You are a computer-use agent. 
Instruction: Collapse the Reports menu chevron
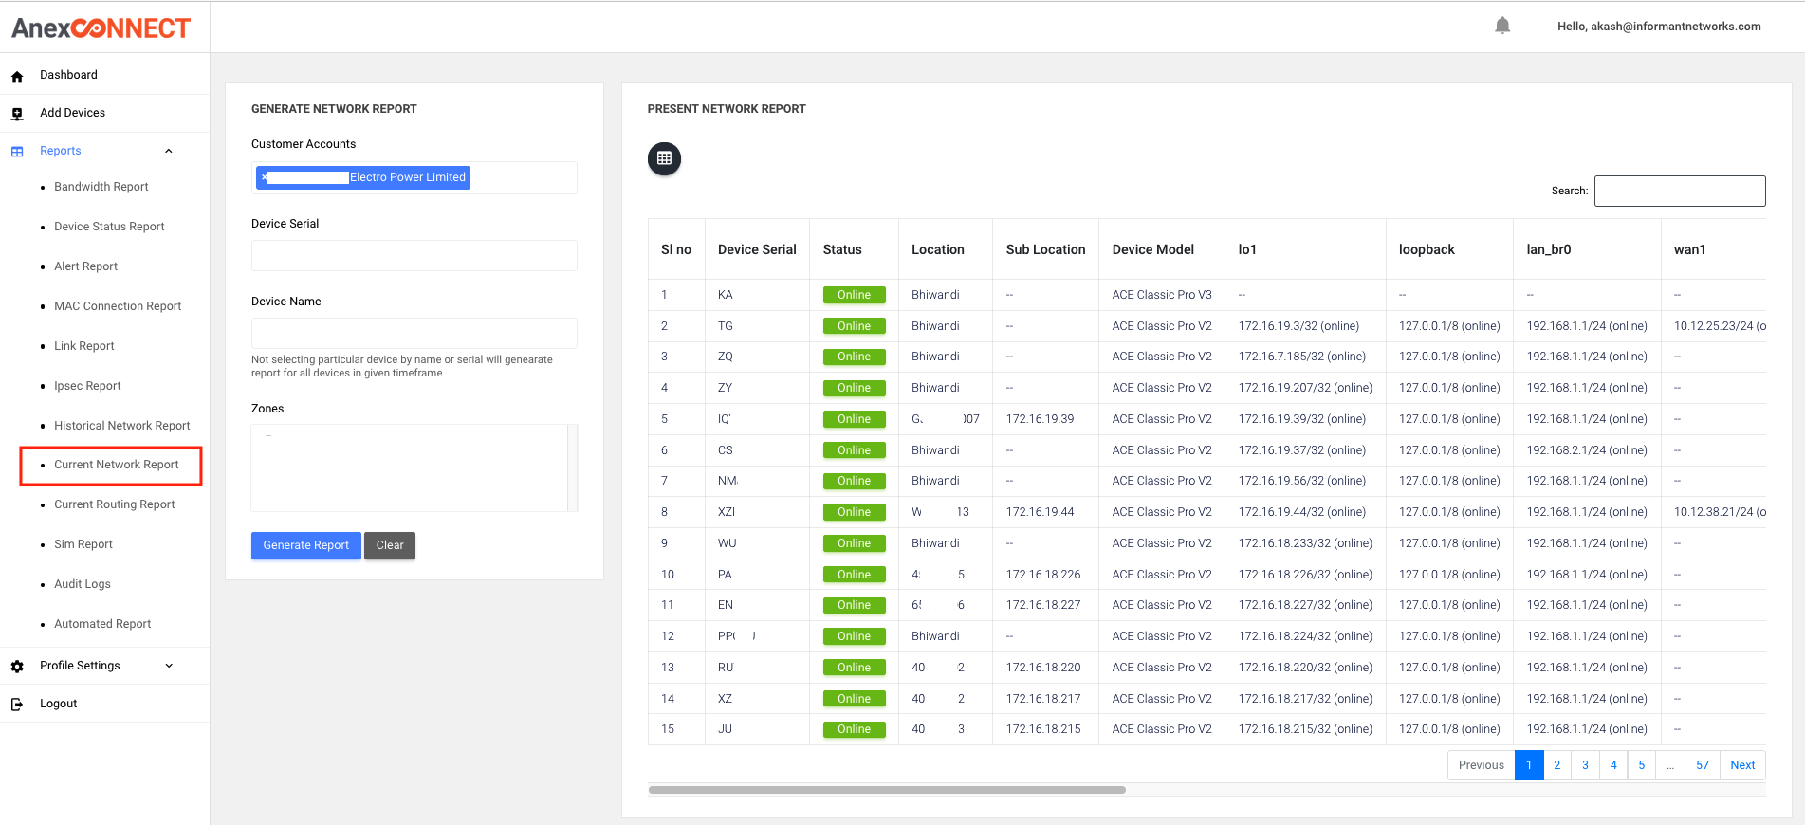[x=169, y=151]
